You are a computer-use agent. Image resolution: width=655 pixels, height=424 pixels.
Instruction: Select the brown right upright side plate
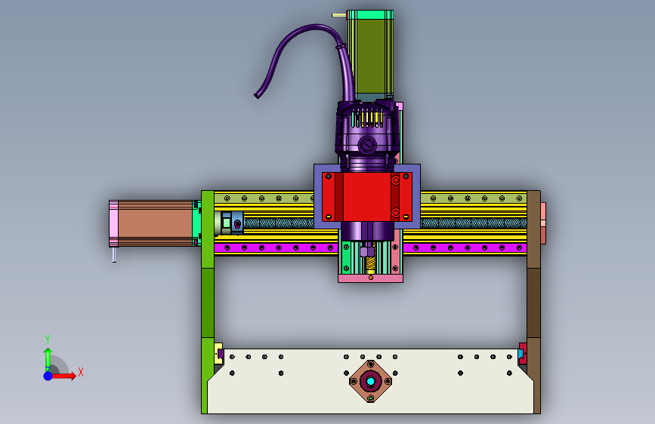pos(533,302)
